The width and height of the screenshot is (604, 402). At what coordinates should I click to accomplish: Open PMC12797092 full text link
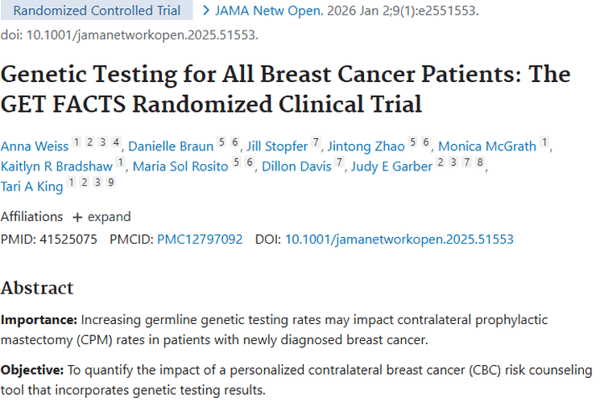(x=200, y=239)
